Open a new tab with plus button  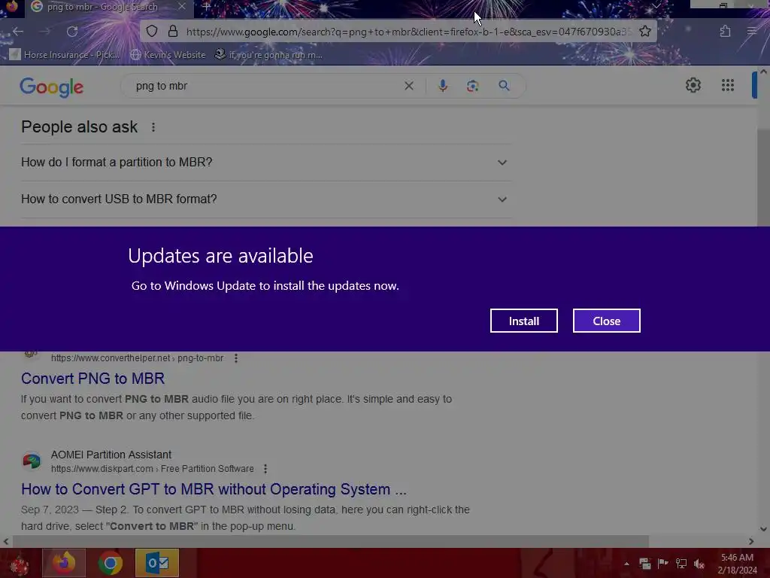click(x=206, y=7)
